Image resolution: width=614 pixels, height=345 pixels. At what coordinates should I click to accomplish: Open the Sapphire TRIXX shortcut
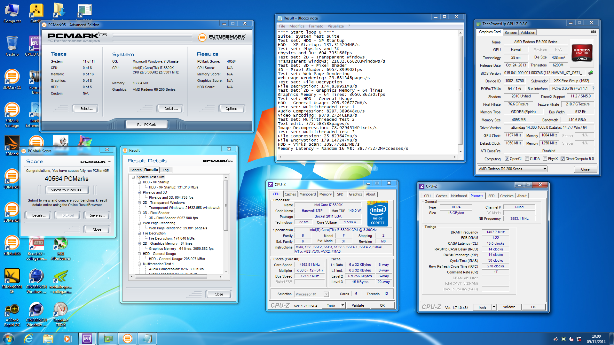pos(61,315)
